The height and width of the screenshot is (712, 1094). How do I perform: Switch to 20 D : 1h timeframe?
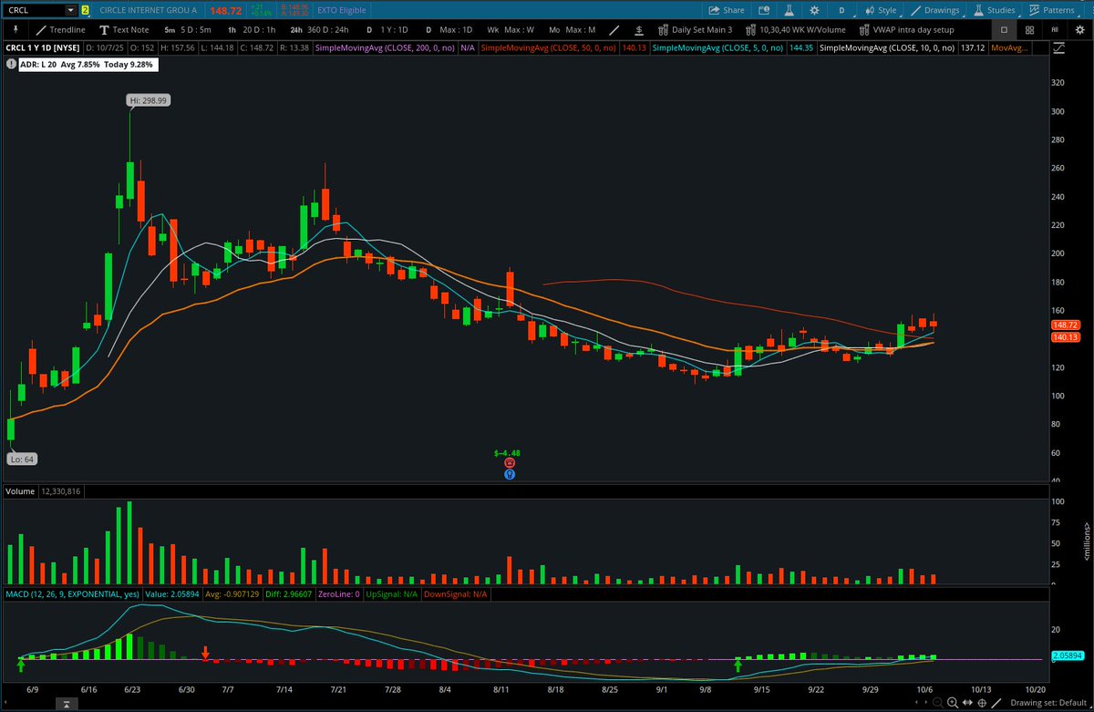tap(250, 30)
